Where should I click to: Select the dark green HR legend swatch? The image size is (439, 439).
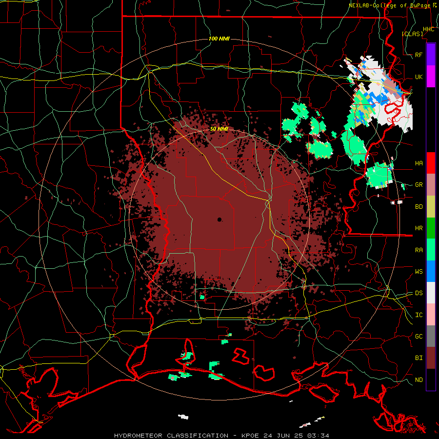coord(431,228)
